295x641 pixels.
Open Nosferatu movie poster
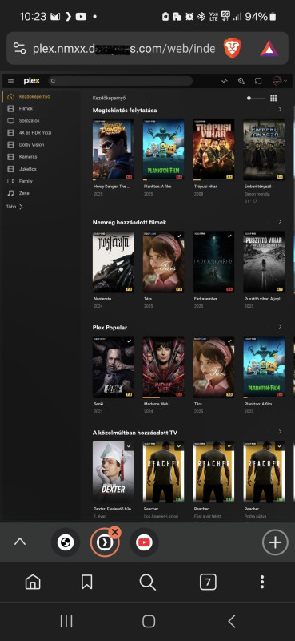(x=113, y=262)
